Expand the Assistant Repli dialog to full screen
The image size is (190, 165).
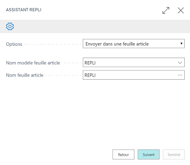coord(166,11)
